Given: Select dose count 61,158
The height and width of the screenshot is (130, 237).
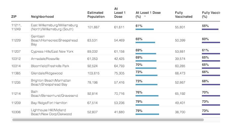Looking at the screenshot, I should point(119,51).
